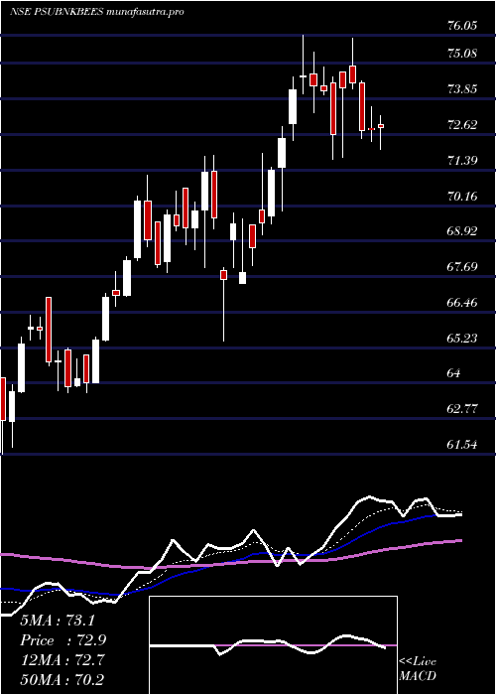Click the 64 price axis label
The width and height of the screenshot is (496, 695).
coord(455,373)
